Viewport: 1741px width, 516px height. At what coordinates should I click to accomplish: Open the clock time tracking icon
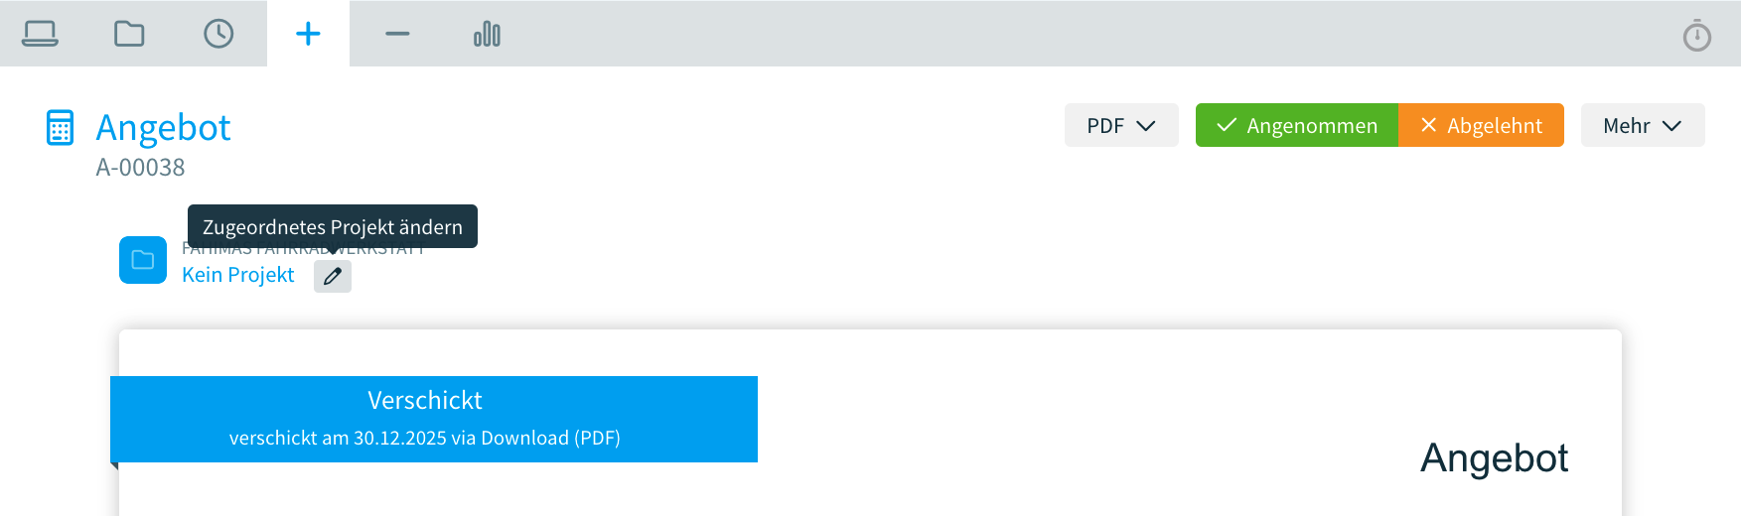[218, 34]
